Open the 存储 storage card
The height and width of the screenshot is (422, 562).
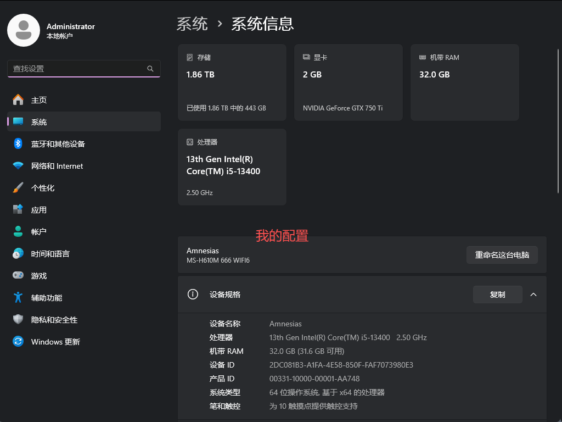point(232,82)
